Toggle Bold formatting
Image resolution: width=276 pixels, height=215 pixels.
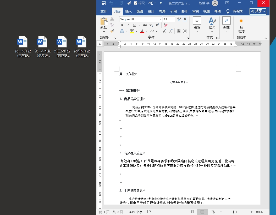coord(122,25)
